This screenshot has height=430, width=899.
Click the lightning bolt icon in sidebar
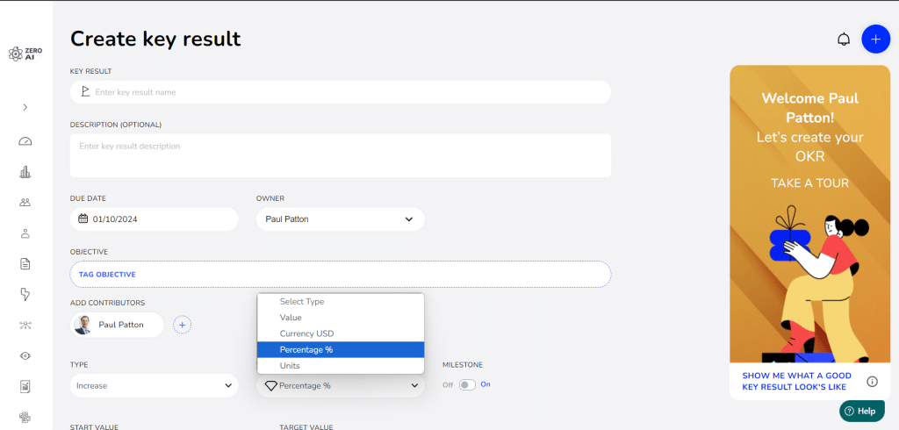(x=25, y=294)
